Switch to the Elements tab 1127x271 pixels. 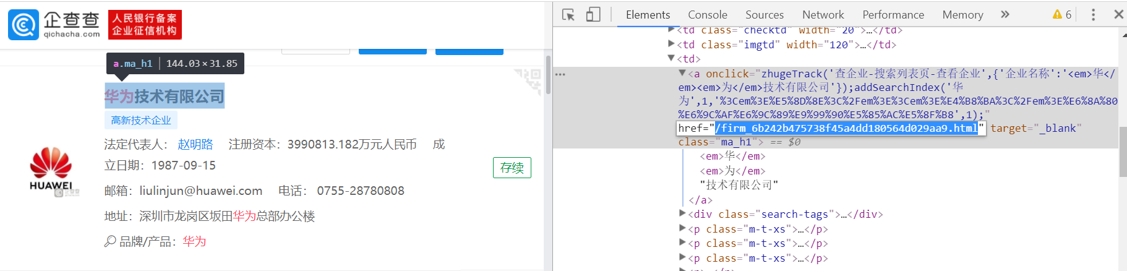pos(648,14)
